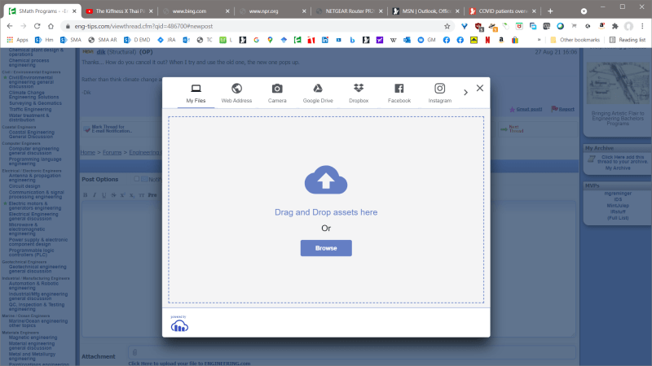Viewport: 652px width, 366px height.
Task: Open the Forums breadcrumb link
Action: point(112,152)
